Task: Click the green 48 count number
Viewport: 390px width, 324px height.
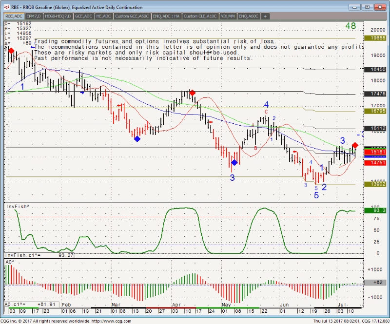Action: pos(351,26)
